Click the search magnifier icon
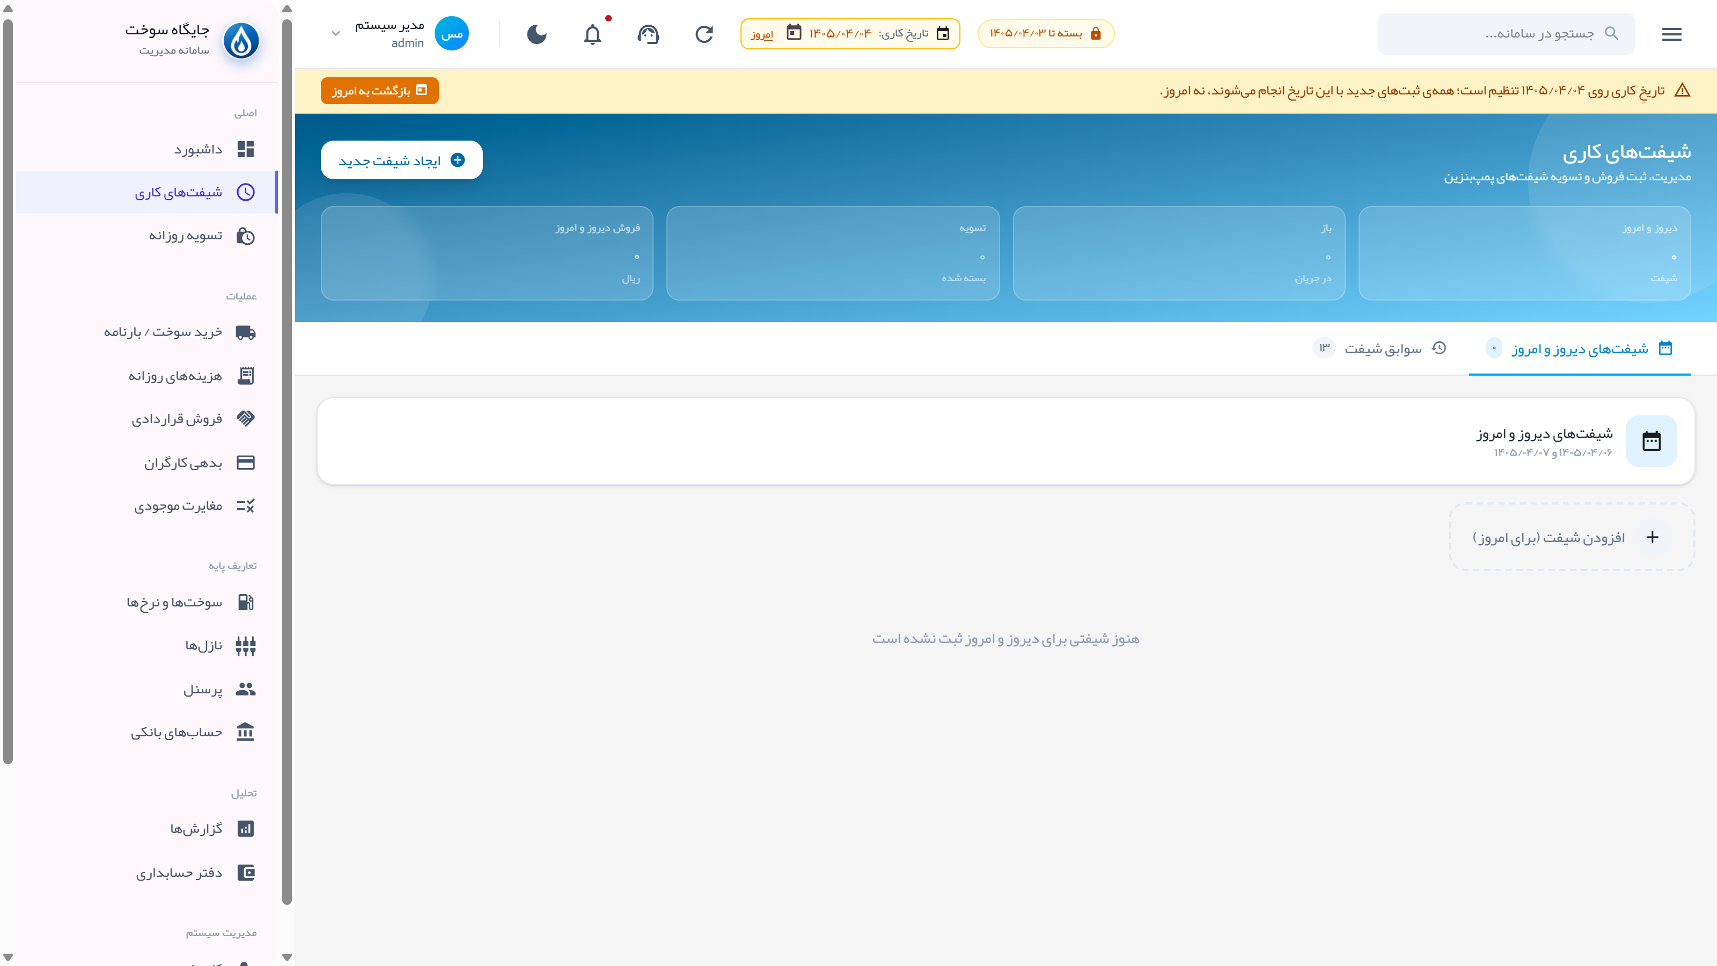This screenshot has width=1717, height=966. point(1612,33)
